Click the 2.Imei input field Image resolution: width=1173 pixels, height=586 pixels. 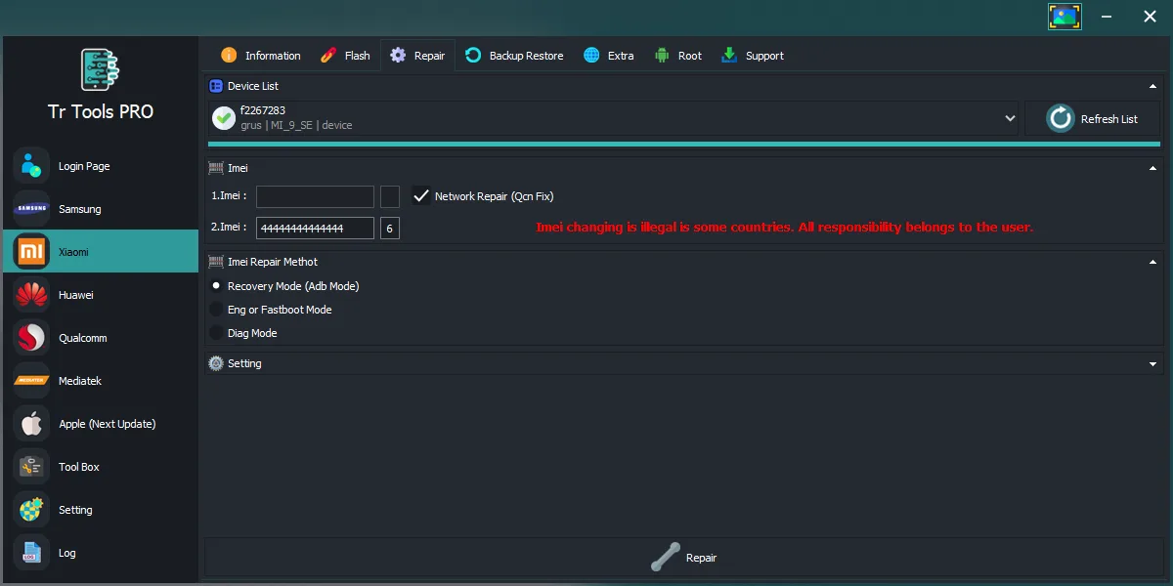(x=315, y=228)
